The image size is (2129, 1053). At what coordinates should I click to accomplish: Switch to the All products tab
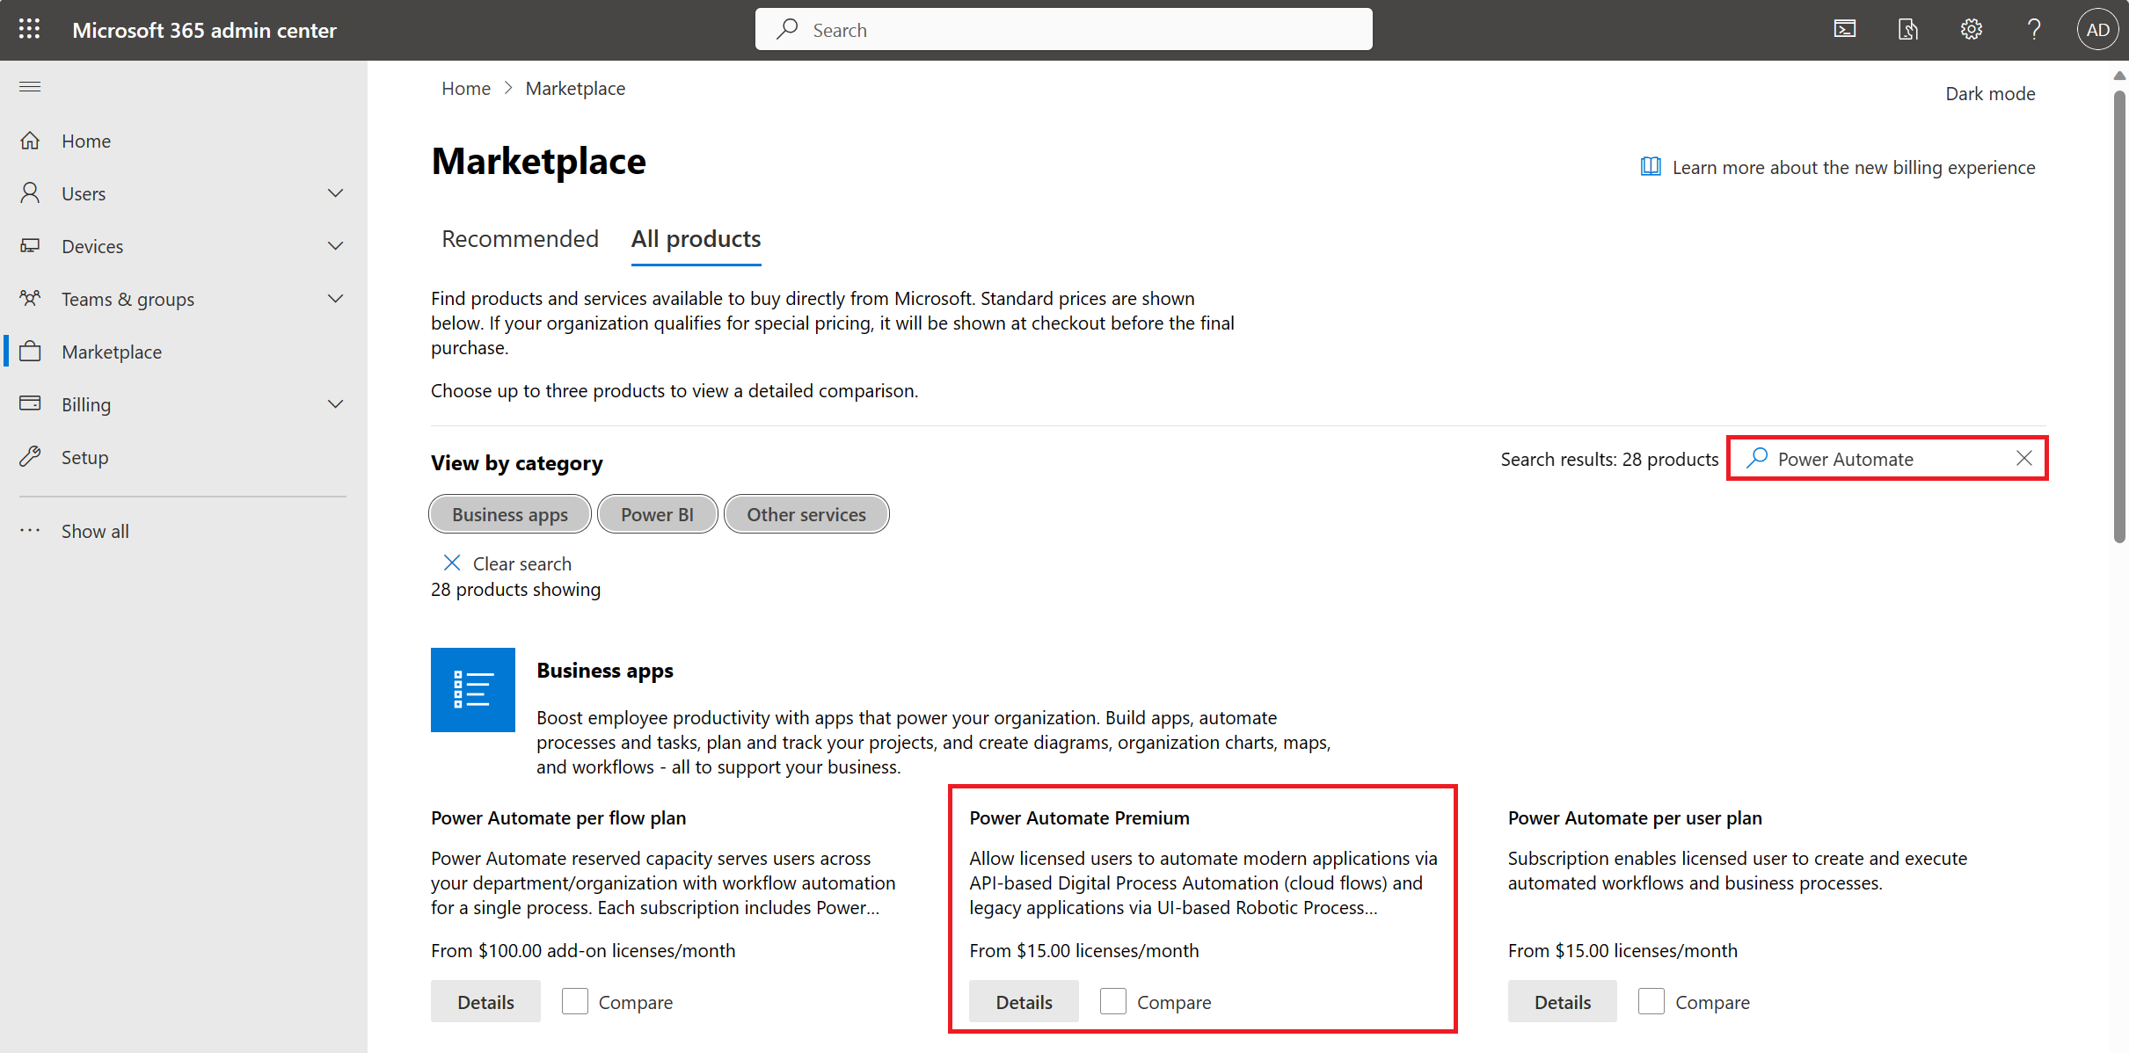pos(696,237)
